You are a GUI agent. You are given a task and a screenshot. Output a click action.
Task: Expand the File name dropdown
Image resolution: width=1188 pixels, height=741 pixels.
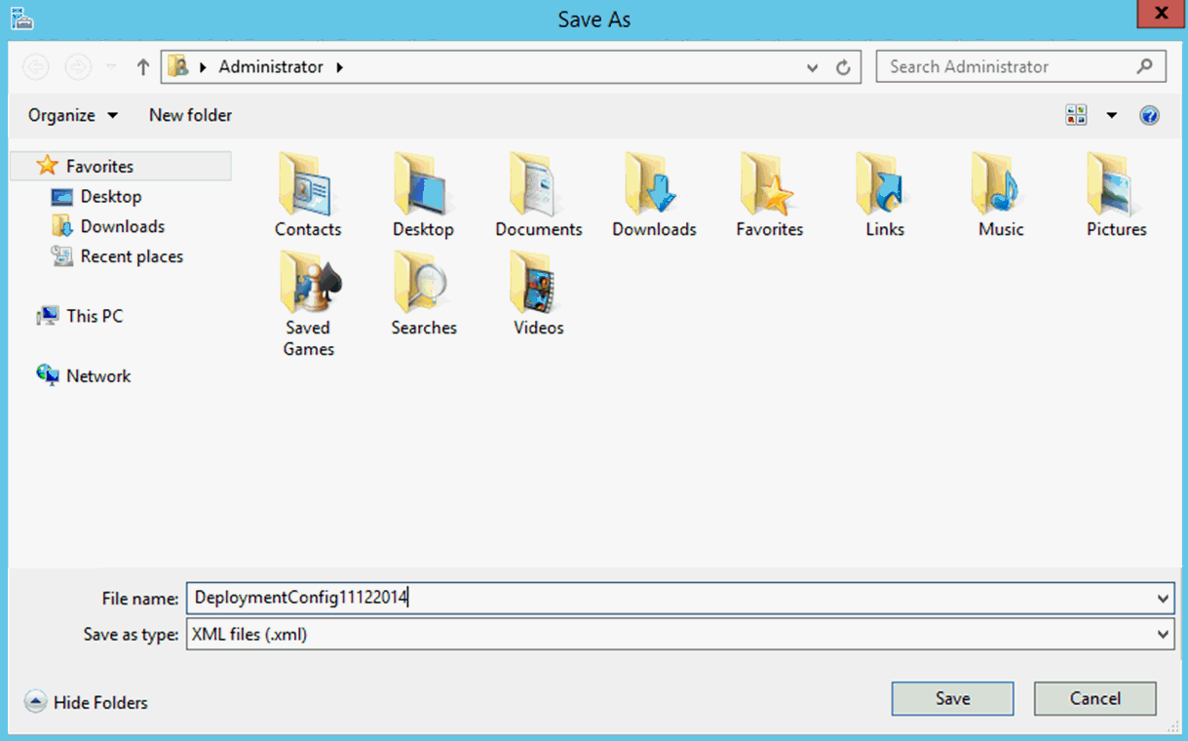tap(1163, 599)
